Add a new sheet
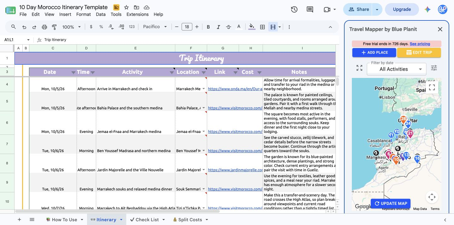 (19, 220)
